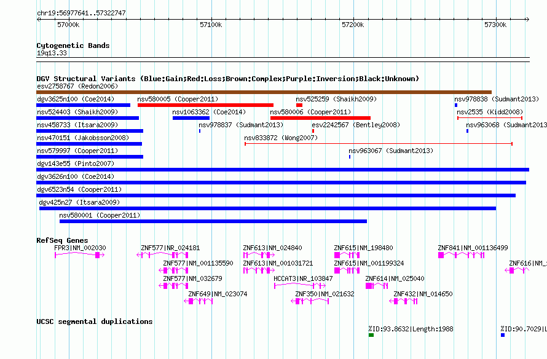
Task: Click the ZNF577|NM_032679 gene label
Action: 192,278
